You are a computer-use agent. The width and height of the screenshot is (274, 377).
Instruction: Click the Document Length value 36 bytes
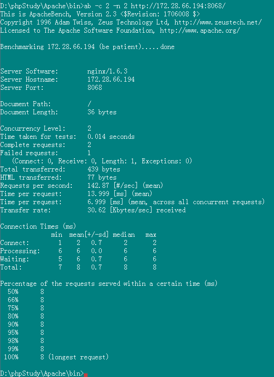102,112
